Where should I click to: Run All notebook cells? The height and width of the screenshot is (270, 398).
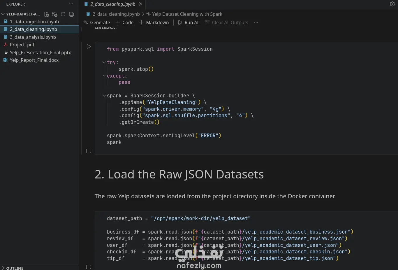189,22
